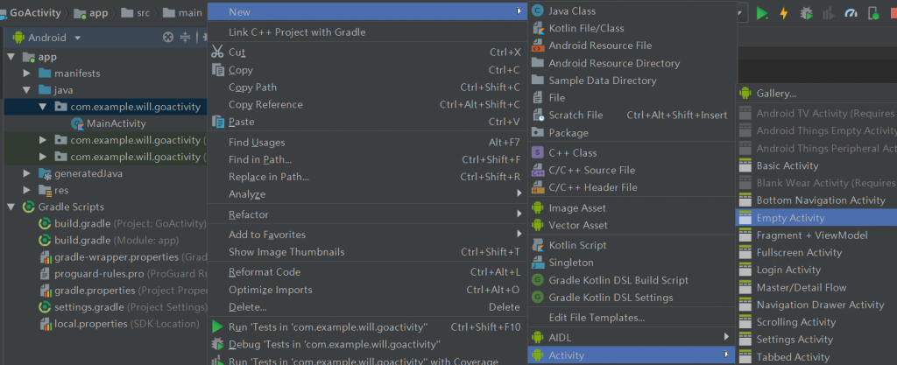Collapse the Gradle Scripts node
The image size is (897, 365).
pyautogui.click(x=11, y=207)
